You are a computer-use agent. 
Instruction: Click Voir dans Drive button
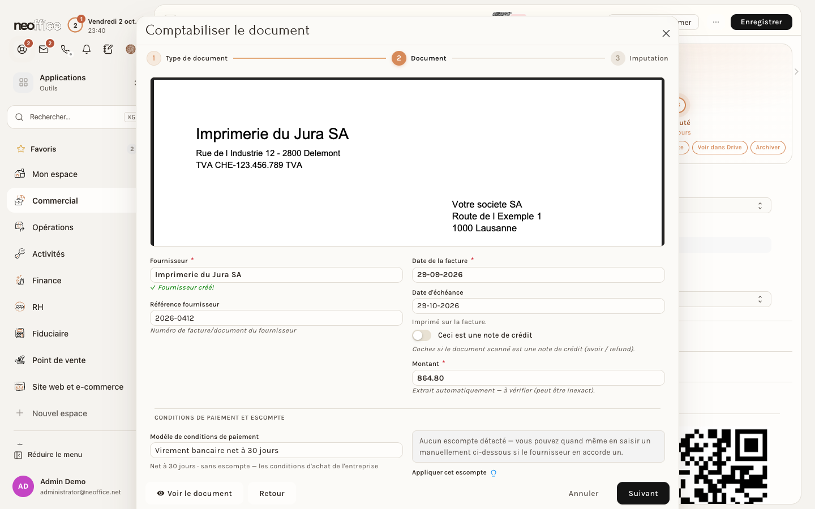click(719, 148)
